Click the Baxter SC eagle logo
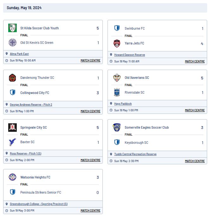Image resolution: width=210 pixels, height=216 pixels. [x=12, y=142]
